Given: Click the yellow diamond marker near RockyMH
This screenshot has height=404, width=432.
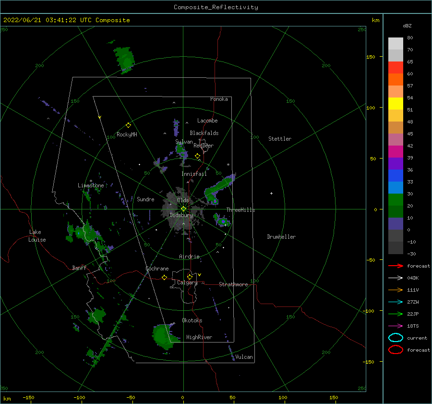Looking at the screenshot, I should coord(128,125).
